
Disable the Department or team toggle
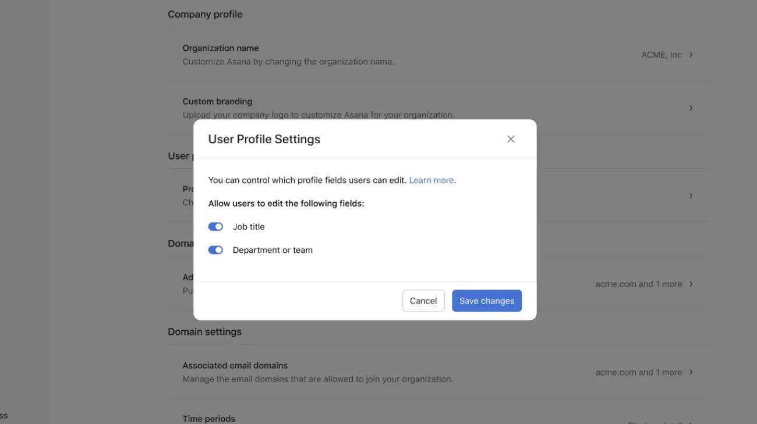[215, 249]
